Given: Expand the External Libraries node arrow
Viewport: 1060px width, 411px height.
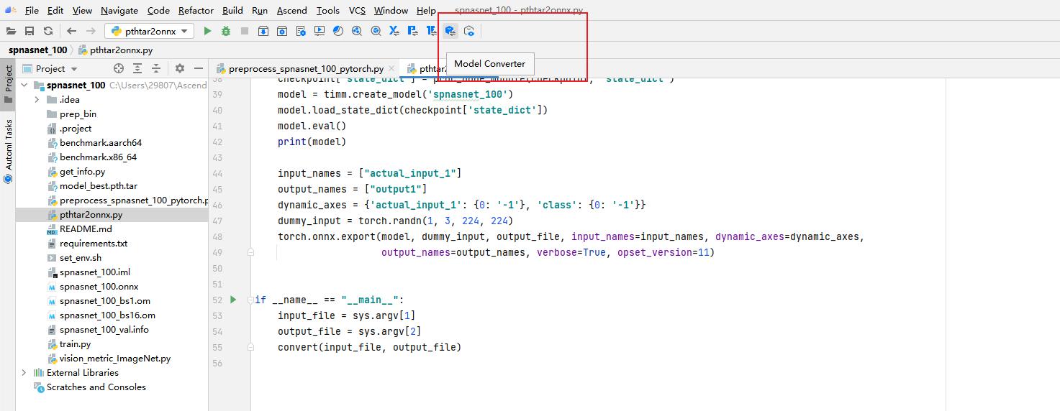Looking at the screenshot, I should (24, 372).
